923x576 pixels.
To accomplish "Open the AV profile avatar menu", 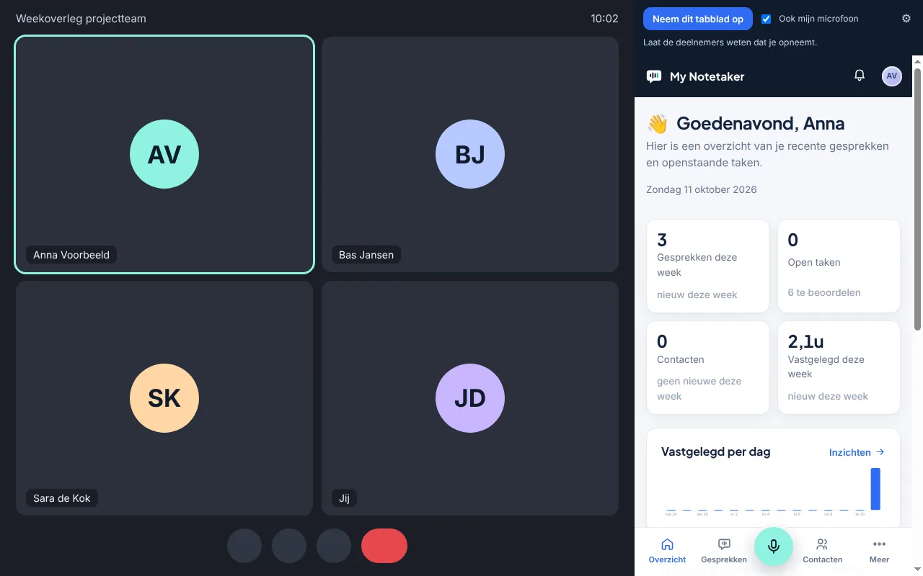I will click(892, 76).
